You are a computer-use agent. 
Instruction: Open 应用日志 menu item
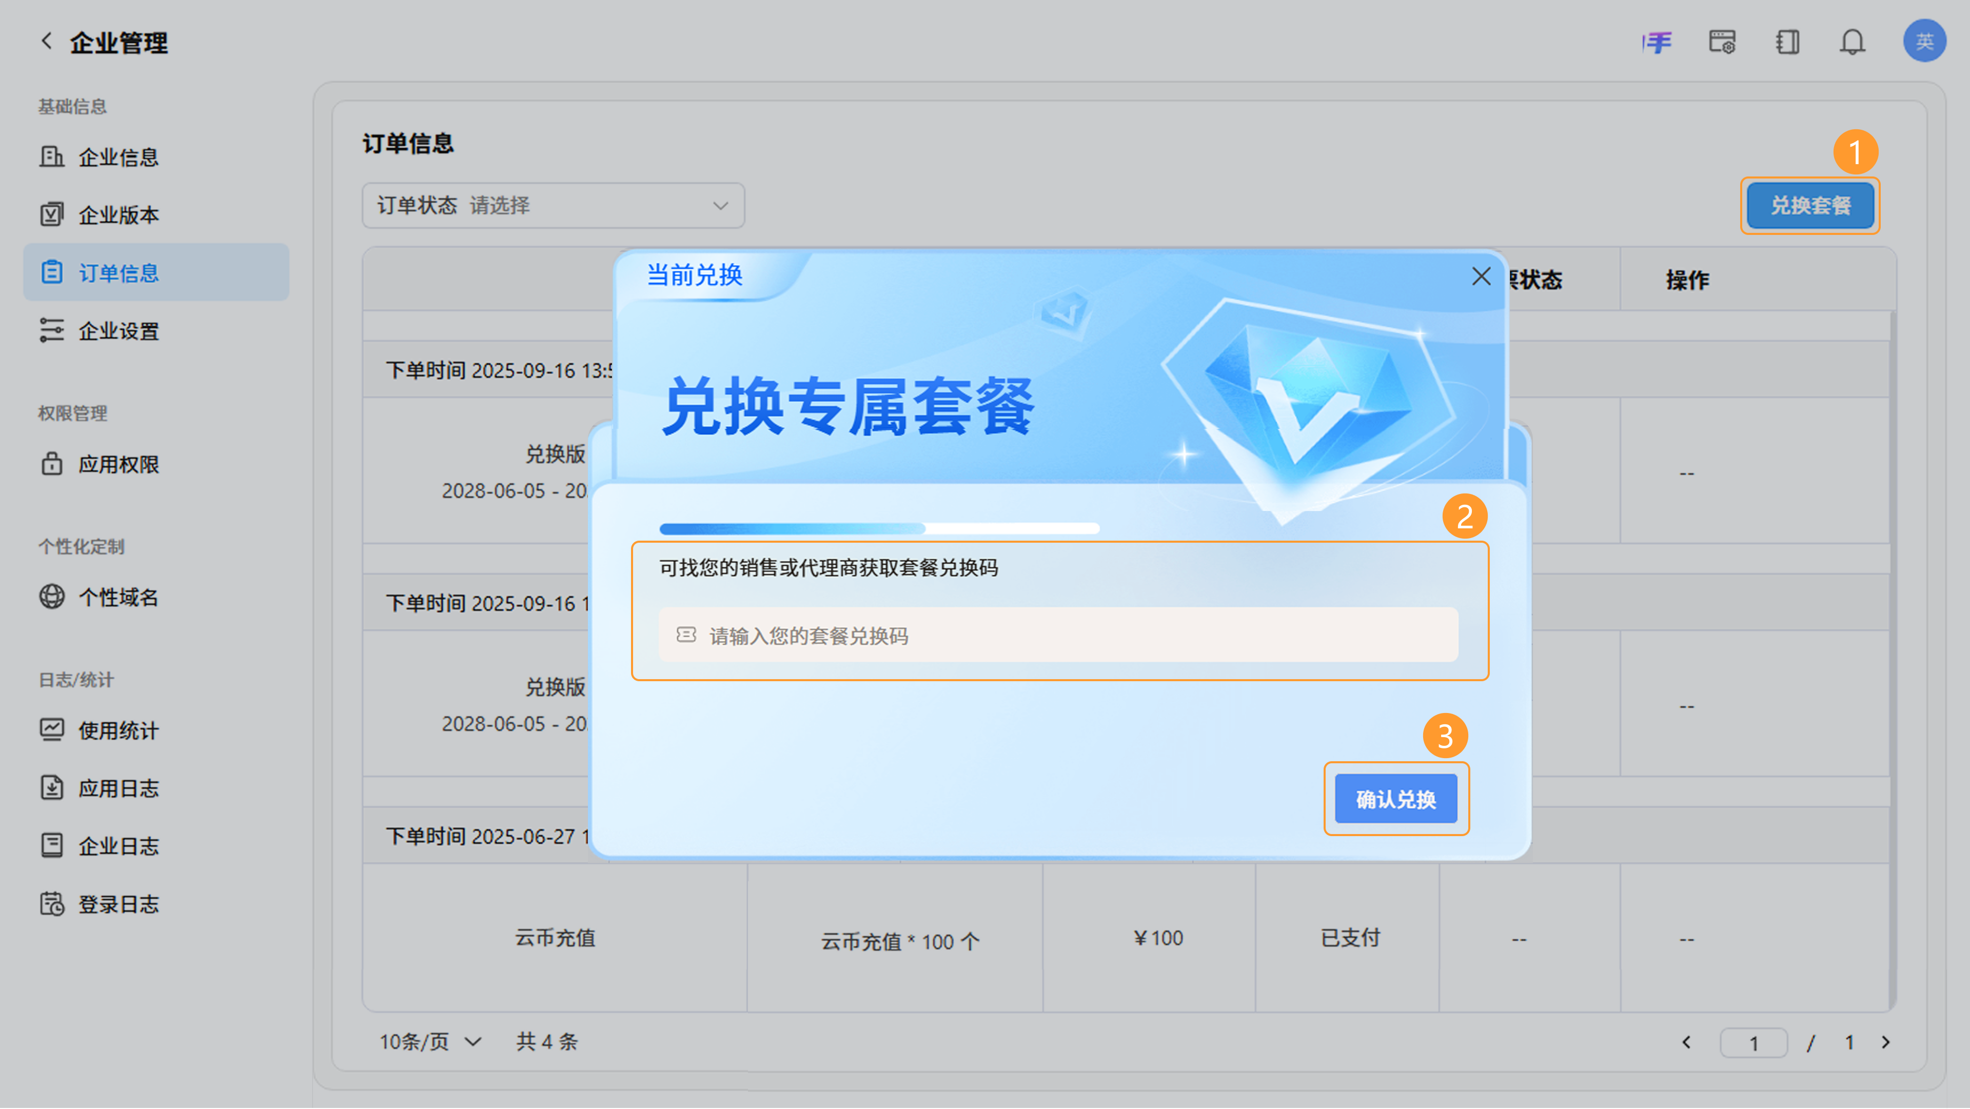pyautogui.click(x=156, y=788)
